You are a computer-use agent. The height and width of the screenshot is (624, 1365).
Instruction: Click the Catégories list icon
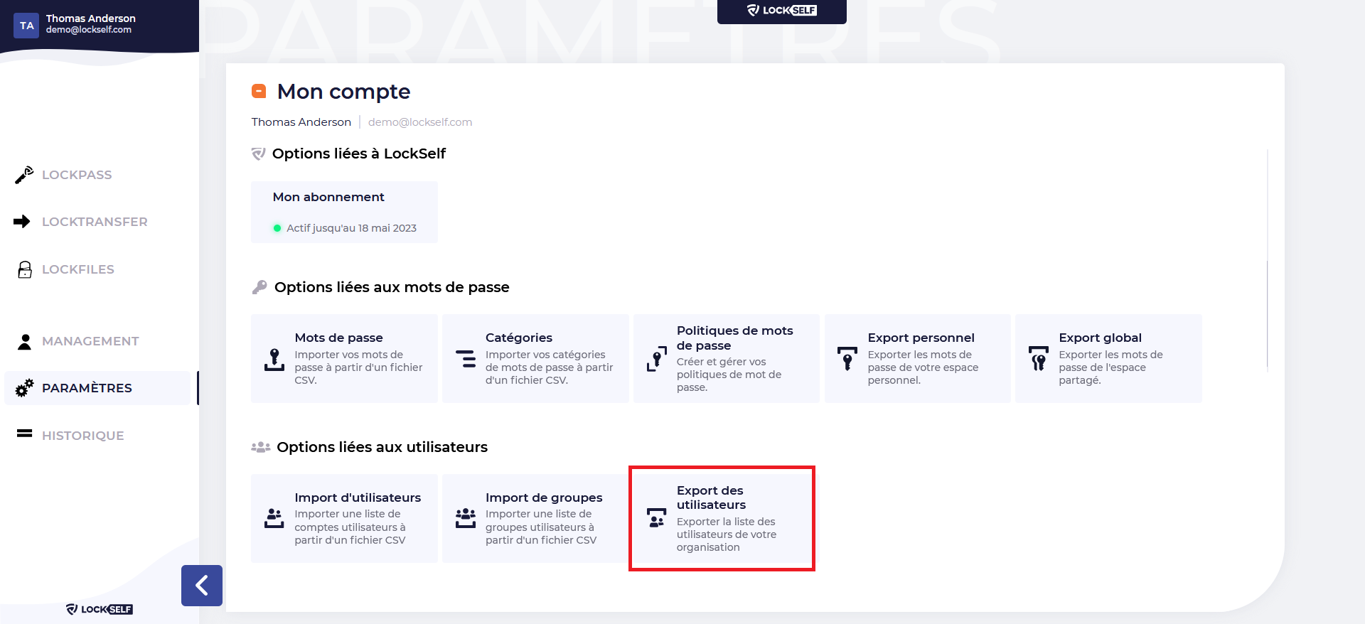[x=466, y=359]
